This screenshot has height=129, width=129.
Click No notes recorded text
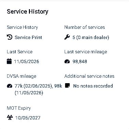93,86
